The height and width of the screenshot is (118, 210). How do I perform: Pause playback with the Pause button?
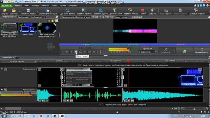[76, 52]
